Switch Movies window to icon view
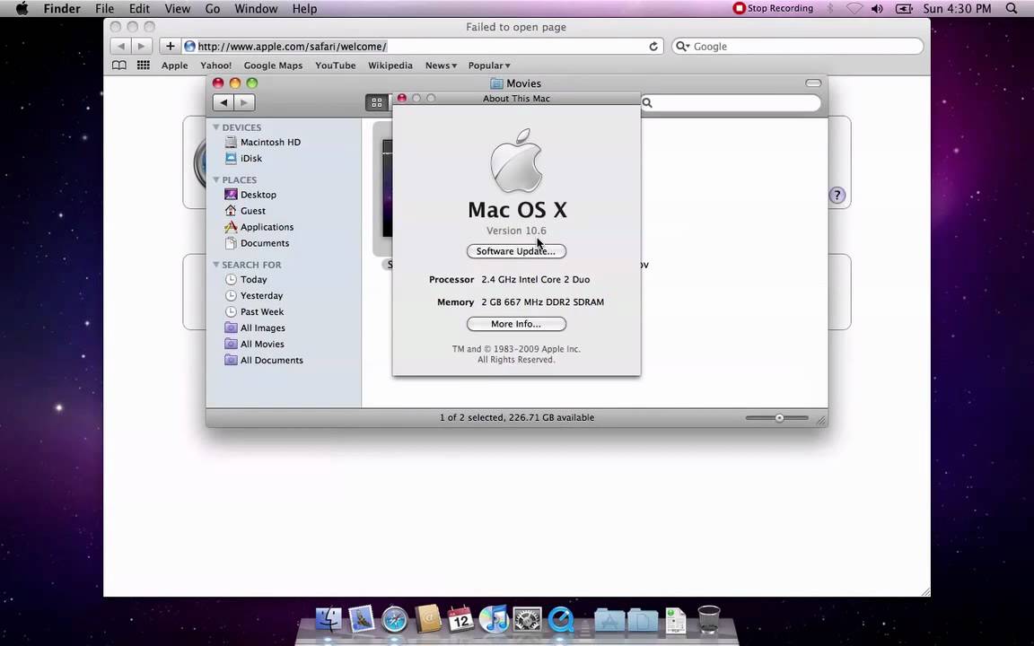This screenshot has height=646, width=1034. point(377,103)
